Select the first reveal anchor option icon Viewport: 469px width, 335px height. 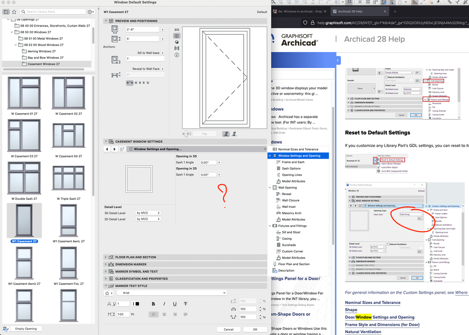tap(130, 83)
